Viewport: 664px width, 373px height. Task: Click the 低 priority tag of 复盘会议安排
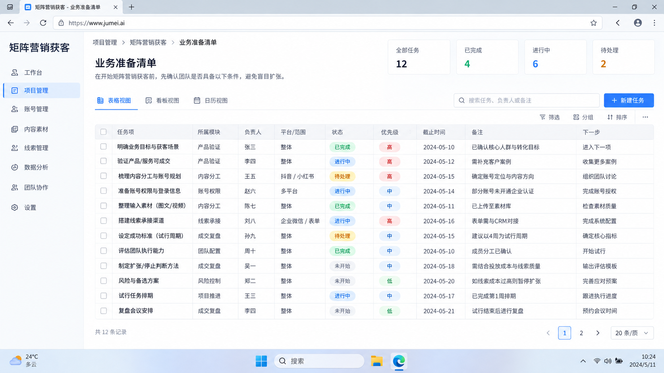point(389,311)
